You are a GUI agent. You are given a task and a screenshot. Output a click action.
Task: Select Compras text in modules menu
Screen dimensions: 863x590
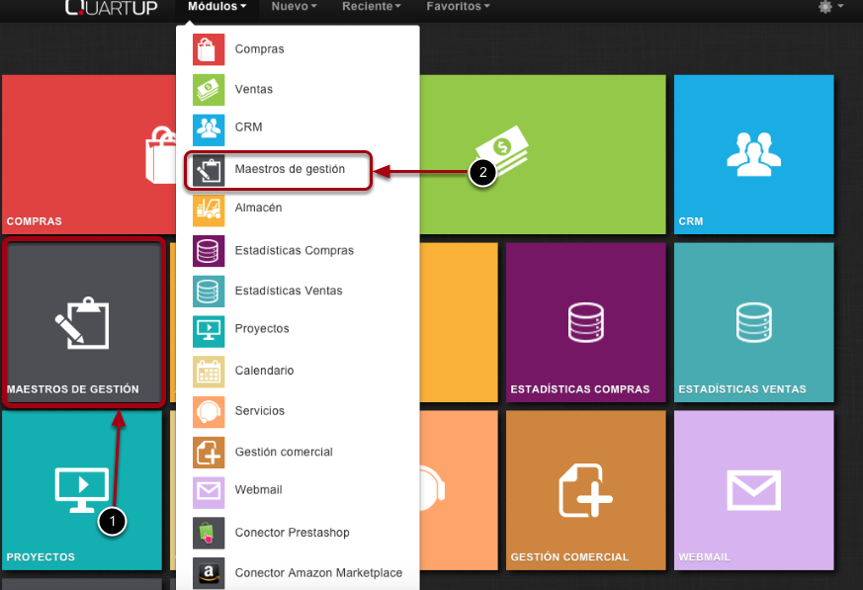point(259,49)
